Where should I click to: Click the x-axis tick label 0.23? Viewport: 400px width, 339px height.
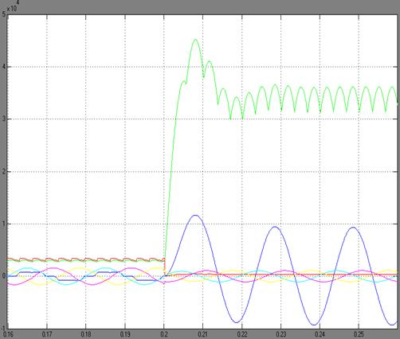[x=281, y=334]
